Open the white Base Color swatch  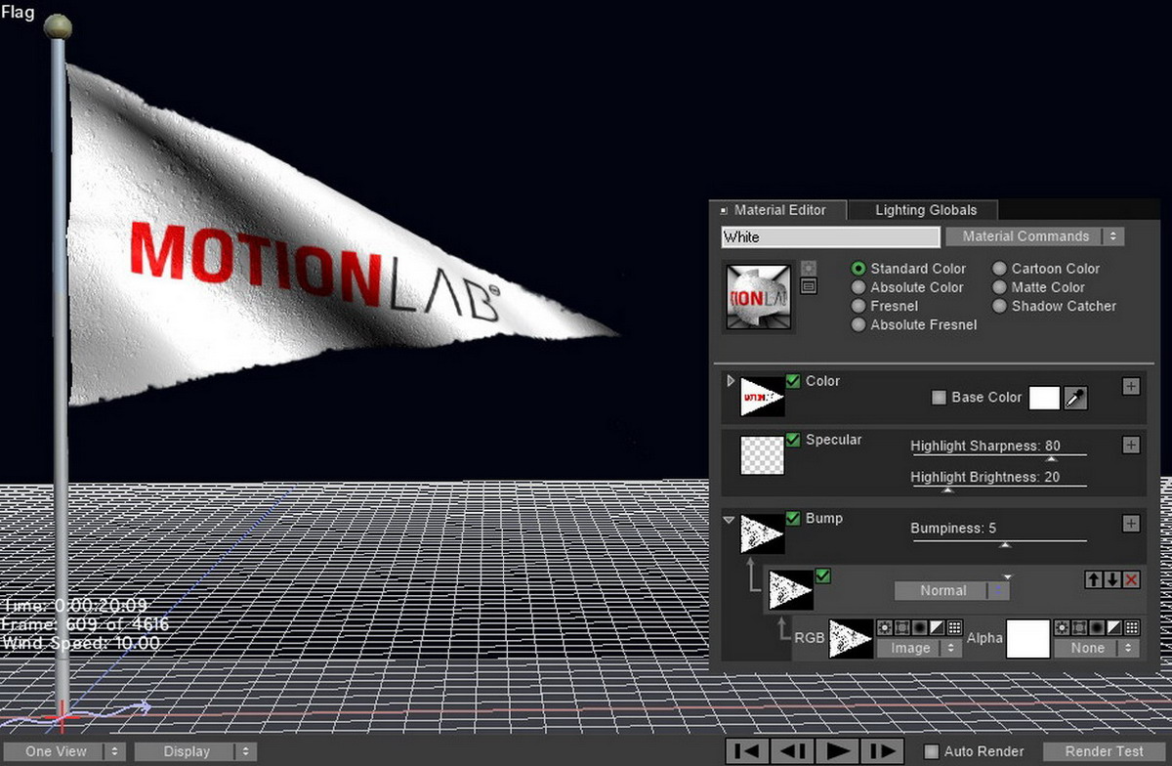point(1044,398)
